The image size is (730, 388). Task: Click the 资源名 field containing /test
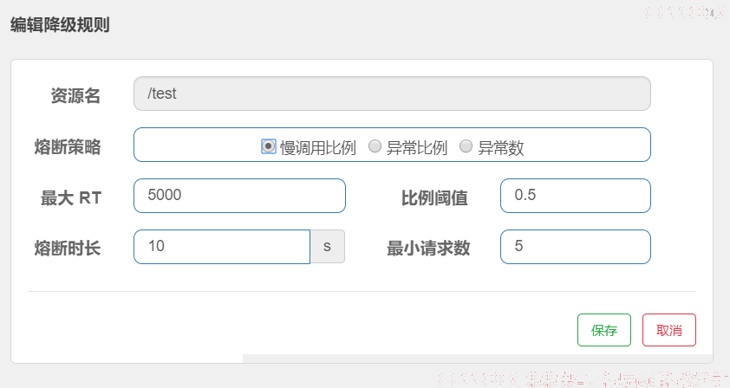(x=392, y=94)
